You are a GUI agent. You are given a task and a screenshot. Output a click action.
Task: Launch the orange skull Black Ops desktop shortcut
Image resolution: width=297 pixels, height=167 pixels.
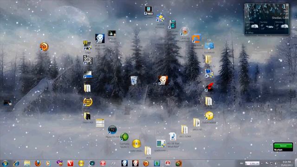[x=163, y=80]
